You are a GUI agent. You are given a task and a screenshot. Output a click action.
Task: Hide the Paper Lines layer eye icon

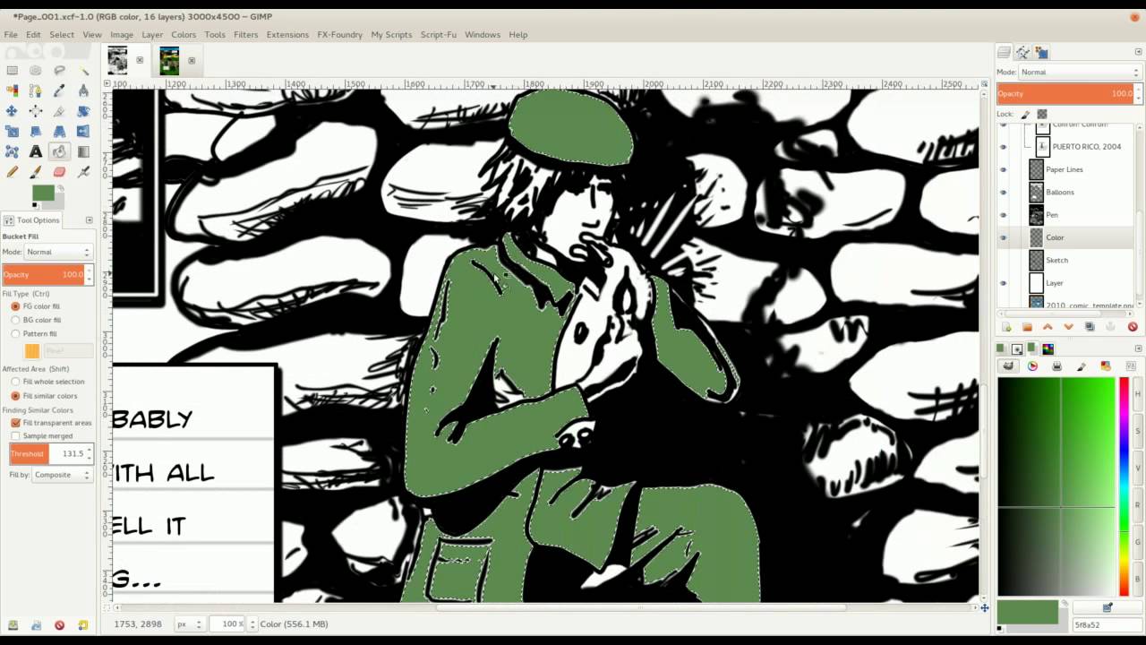point(1003,169)
